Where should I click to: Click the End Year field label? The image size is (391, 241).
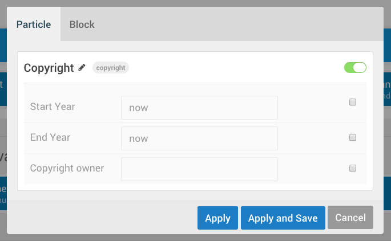[50, 137]
